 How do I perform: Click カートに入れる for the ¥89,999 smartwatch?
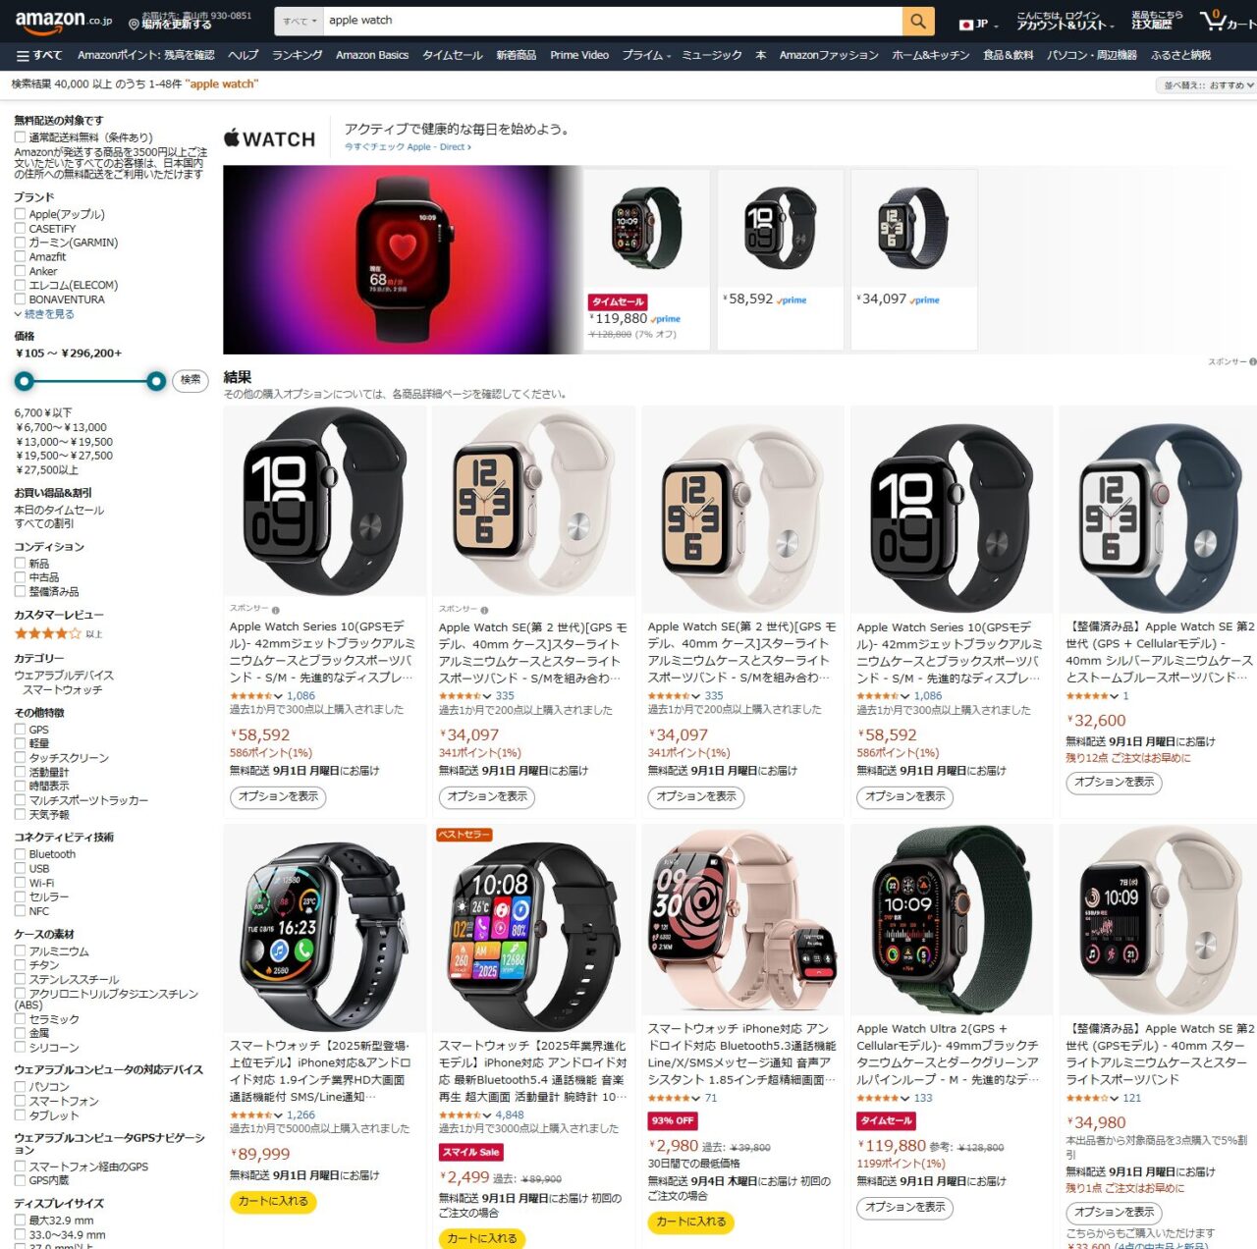pos(273,1201)
